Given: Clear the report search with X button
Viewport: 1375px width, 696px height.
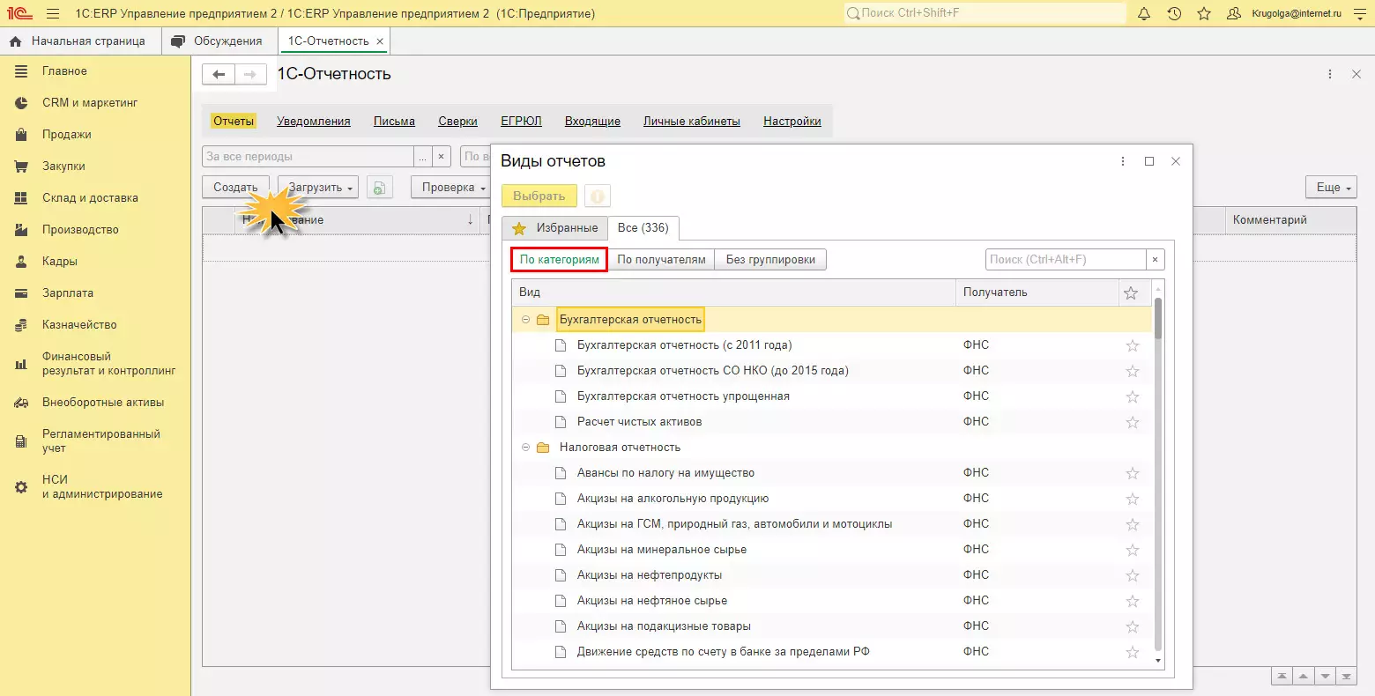Looking at the screenshot, I should click(1155, 260).
